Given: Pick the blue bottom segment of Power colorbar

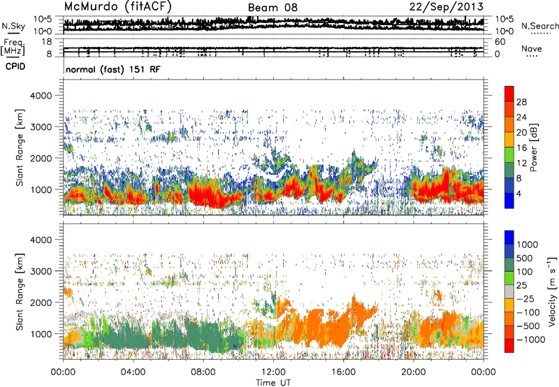Looking at the screenshot, I should pyautogui.click(x=509, y=200).
